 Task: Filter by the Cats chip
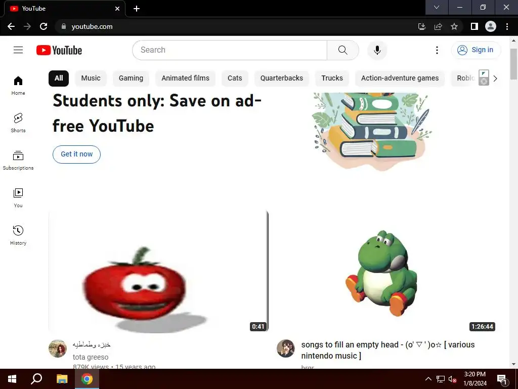(x=235, y=79)
